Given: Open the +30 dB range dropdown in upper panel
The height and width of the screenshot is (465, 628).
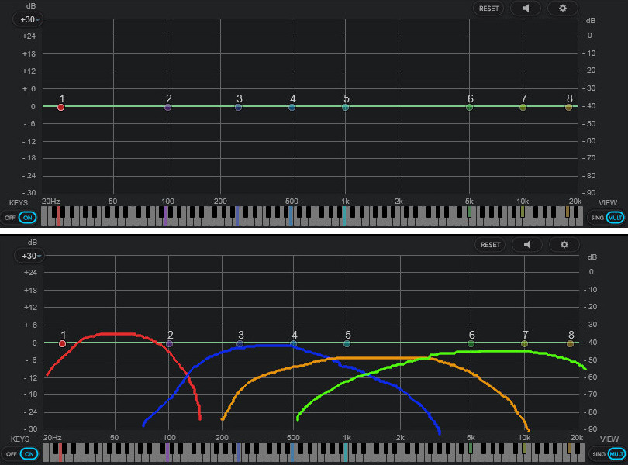Looking at the screenshot, I should click(x=30, y=19).
